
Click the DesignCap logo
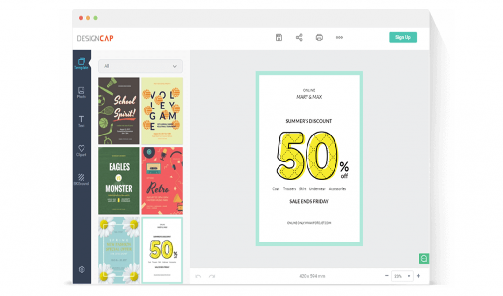pyautogui.click(x=95, y=38)
